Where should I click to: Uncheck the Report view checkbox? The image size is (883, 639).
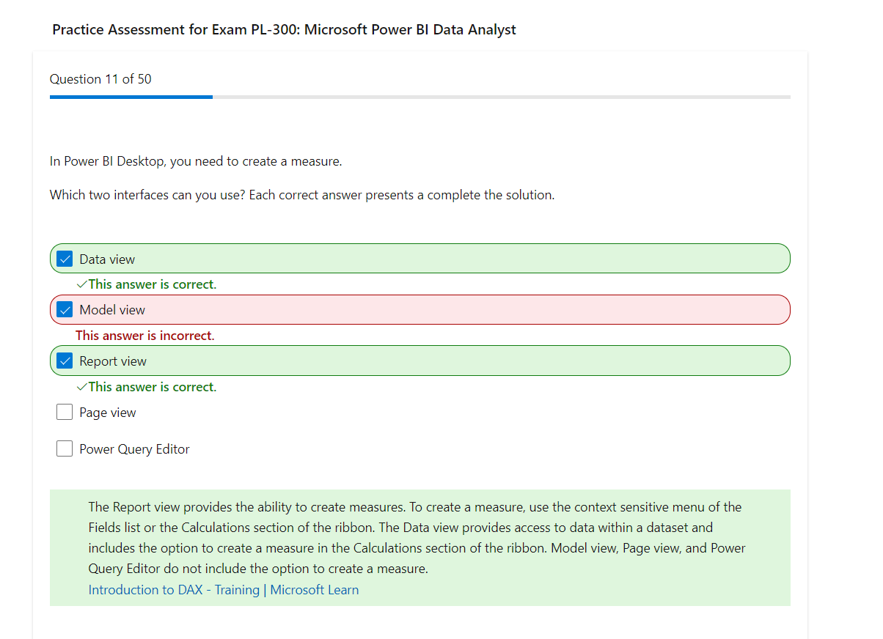65,361
